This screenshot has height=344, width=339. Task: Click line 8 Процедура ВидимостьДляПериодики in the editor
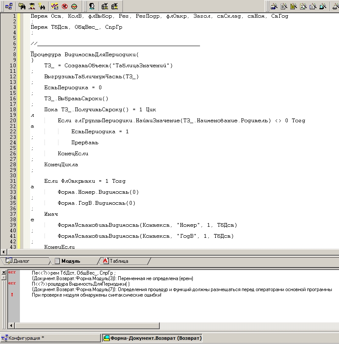click(x=85, y=55)
